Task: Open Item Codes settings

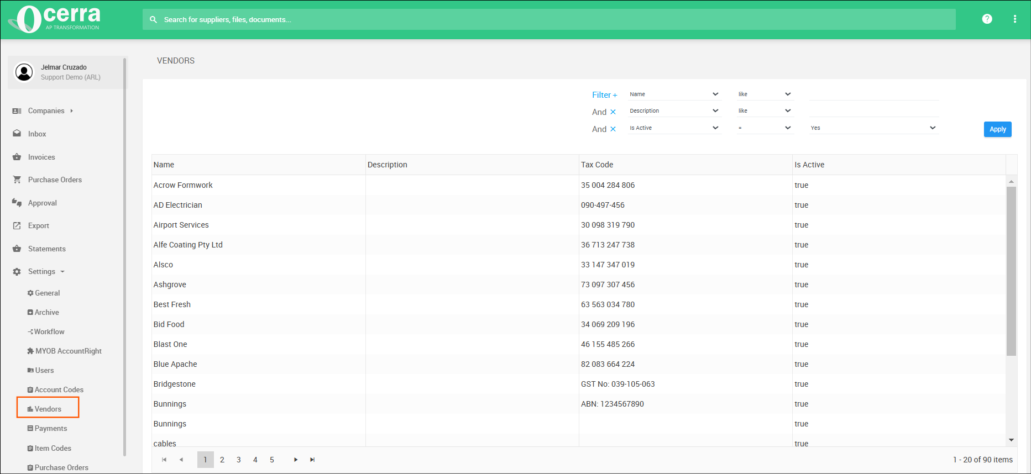Action: click(x=49, y=449)
